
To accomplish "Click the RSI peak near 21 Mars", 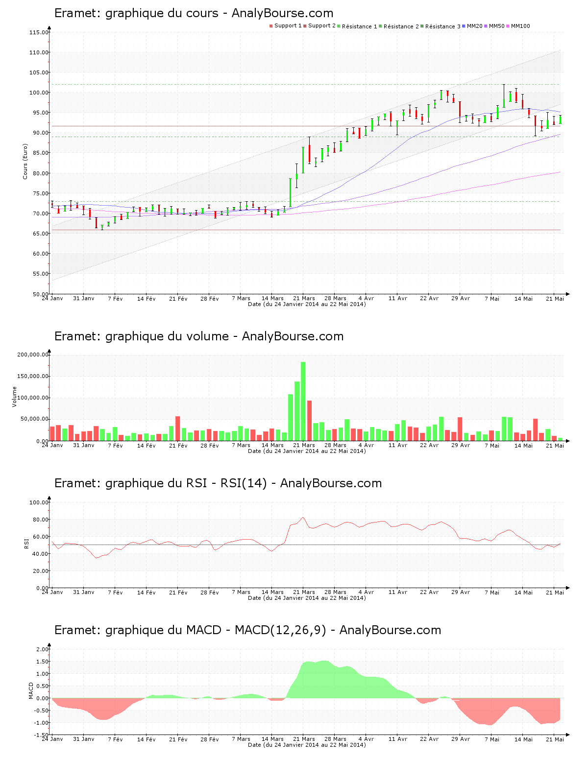I will (x=303, y=518).
